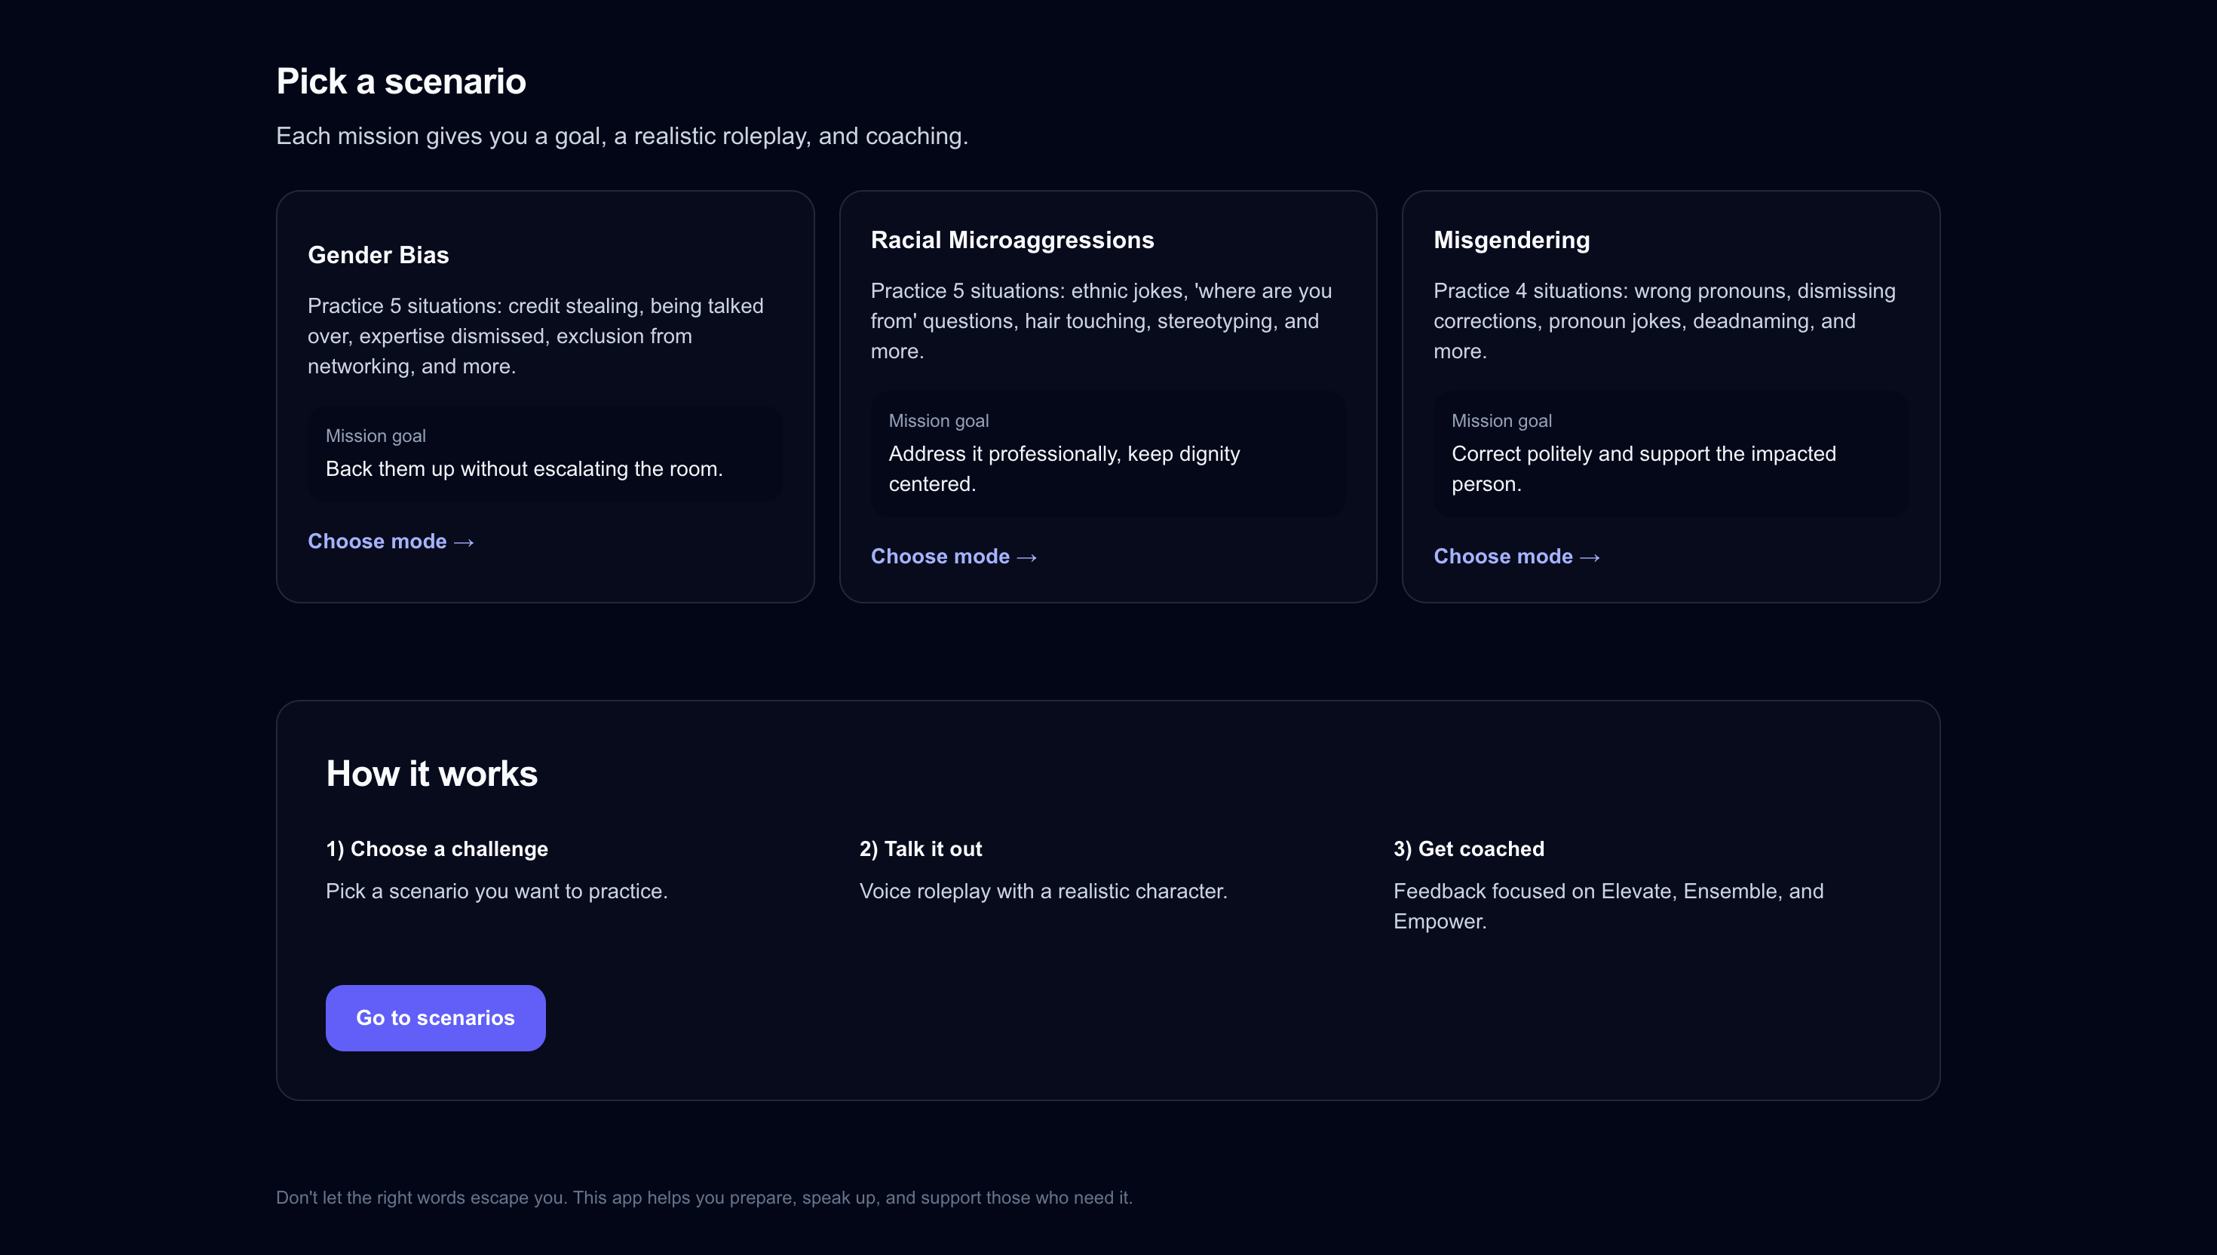
Task: Select the Misgendering card title
Action: 1510,240
